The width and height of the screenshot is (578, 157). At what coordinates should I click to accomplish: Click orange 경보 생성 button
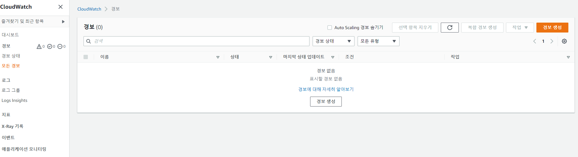coord(552,28)
